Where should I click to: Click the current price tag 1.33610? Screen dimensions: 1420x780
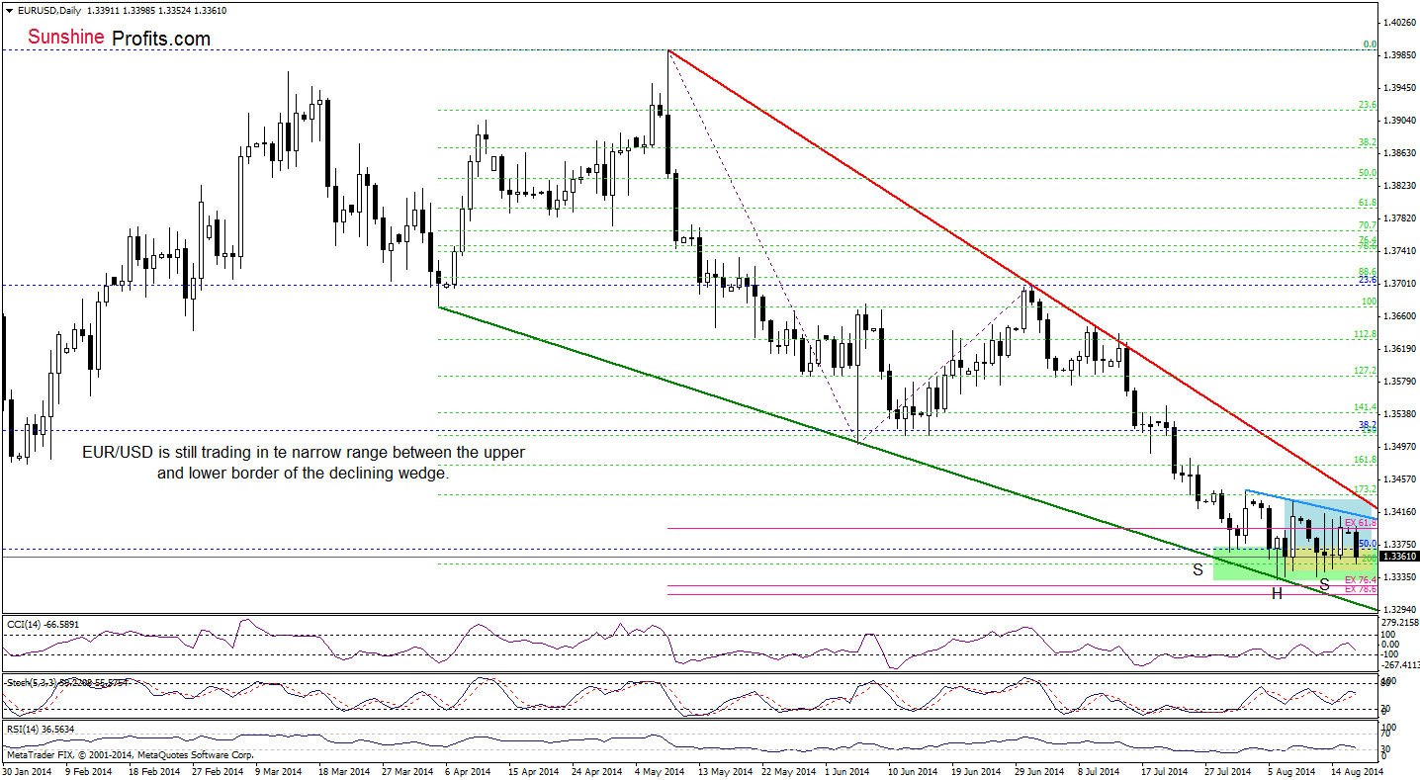(x=1399, y=557)
